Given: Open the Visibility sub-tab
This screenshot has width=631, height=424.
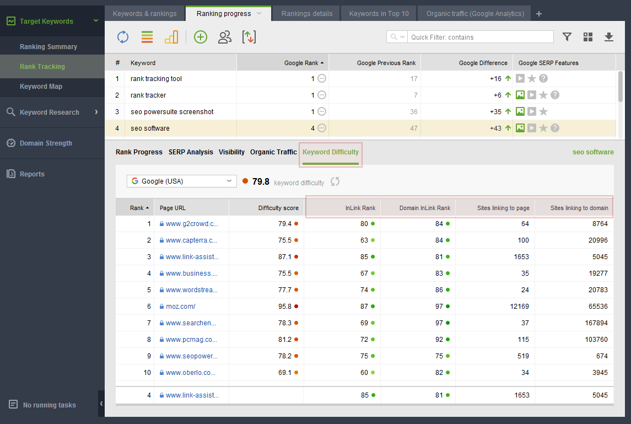Looking at the screenshot, I should pyautogui.click(x=231, y=152).
